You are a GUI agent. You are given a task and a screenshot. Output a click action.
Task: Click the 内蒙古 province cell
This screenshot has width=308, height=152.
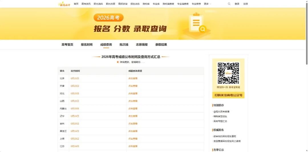pyautogui.click(x=63, y=109)
